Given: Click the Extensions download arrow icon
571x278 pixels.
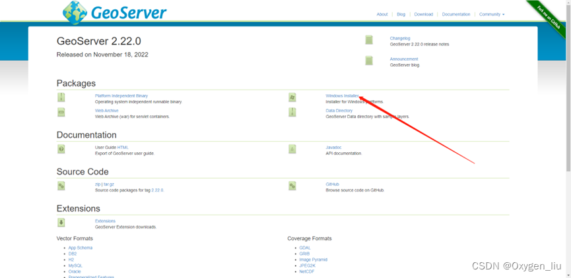Looking at the screenshot, I should click(x=61, y=223).
